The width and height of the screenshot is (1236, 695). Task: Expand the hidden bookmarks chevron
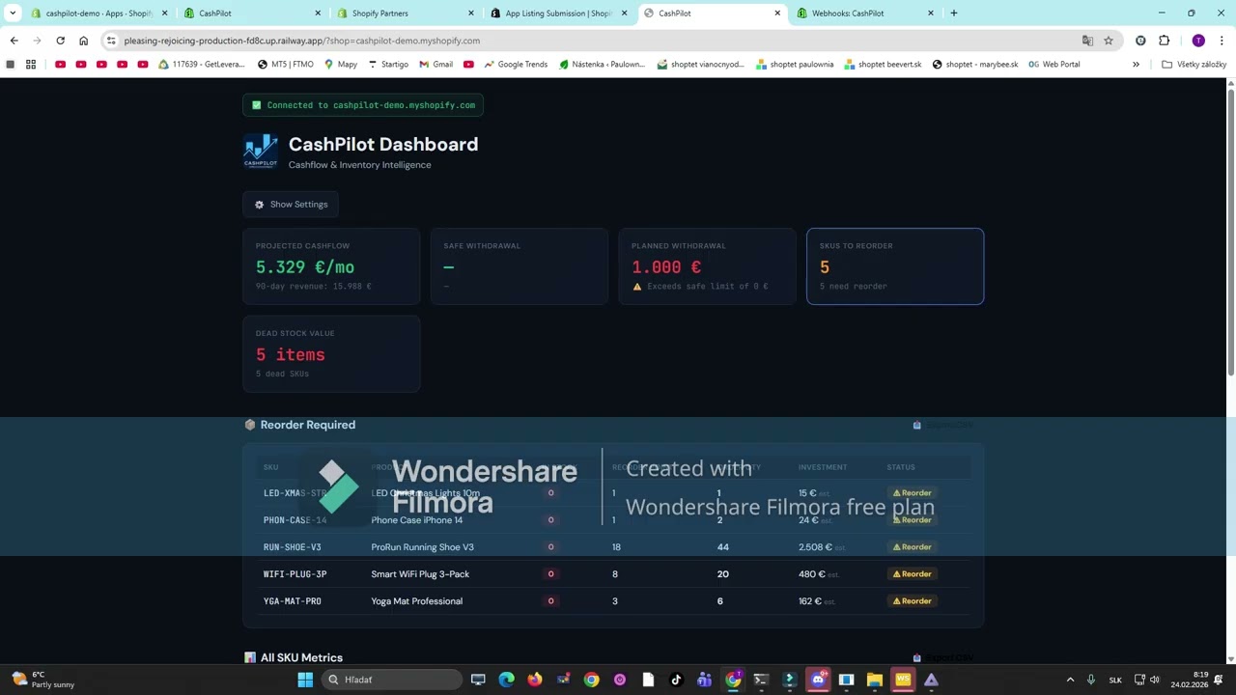pos(1136,65)
